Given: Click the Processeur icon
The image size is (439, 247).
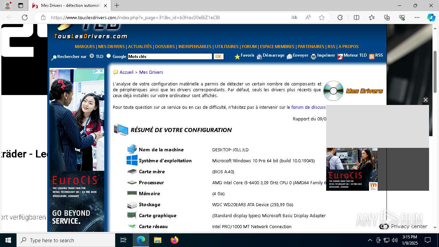Looking at the screenshot, I should point(132,183).
